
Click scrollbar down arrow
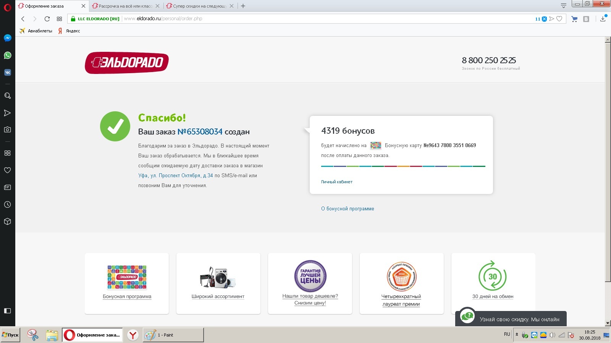pos(608,323)
